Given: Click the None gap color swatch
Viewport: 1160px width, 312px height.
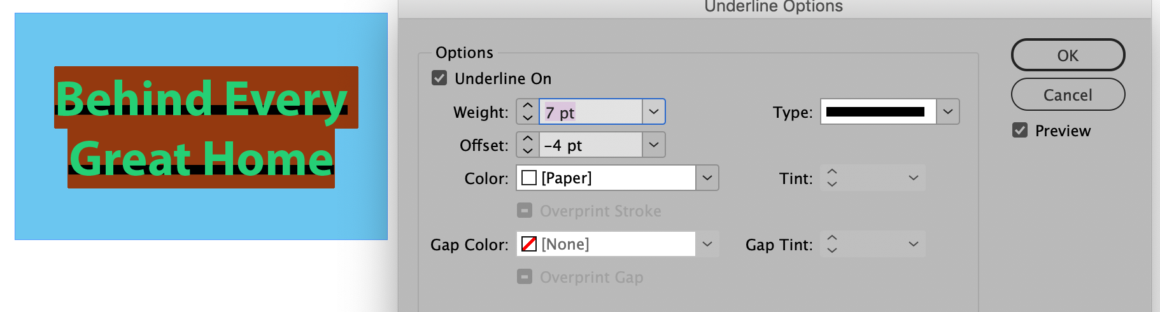Looking at the screenshot, I should pyautogui.click(x=529, y=245).
